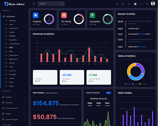
Task: Click the $154,875 revenue figure
Action: [46, 103]
